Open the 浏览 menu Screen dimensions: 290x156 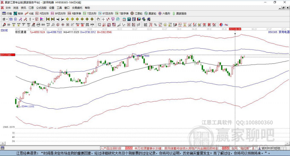(x=16, y=8)
